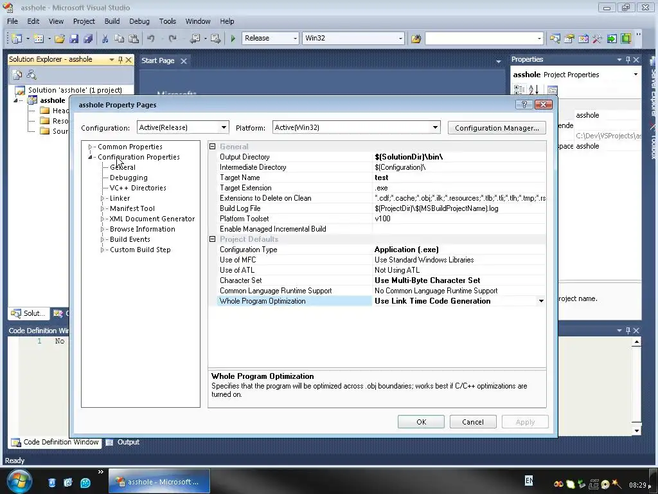
Task: Open the Project menu
Action: click(84, 21)
